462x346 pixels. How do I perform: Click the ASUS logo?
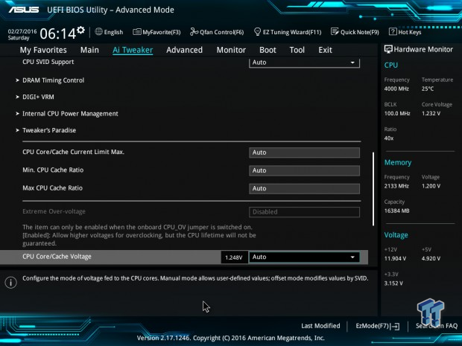pyautogui.click(x=24, y=10)
